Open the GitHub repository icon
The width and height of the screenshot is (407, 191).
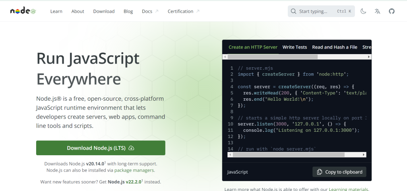click(391, 11)
